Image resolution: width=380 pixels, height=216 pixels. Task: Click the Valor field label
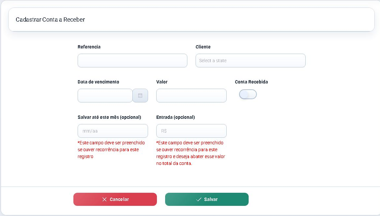tap(161, 82)
